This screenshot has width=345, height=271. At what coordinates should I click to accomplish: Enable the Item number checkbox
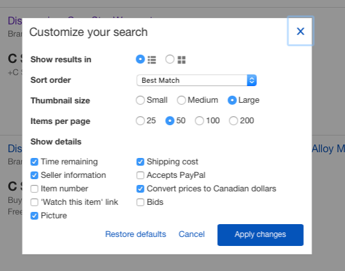[x=34, y=189]
